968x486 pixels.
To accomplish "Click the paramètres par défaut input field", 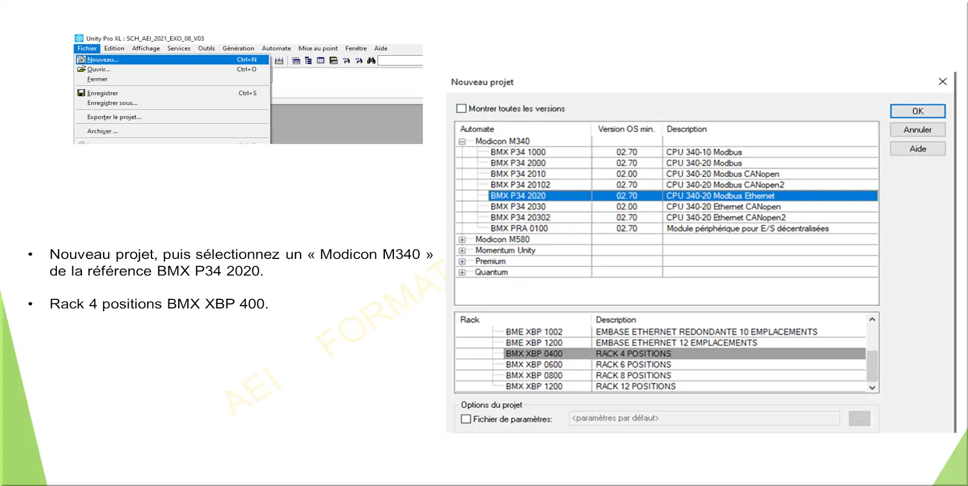I will [x=704, y=418].
